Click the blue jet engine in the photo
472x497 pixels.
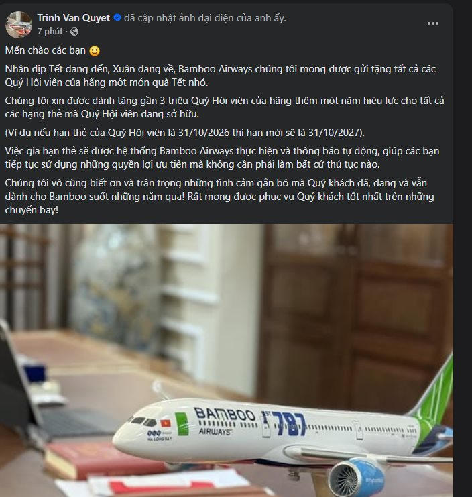click(365, 476)
